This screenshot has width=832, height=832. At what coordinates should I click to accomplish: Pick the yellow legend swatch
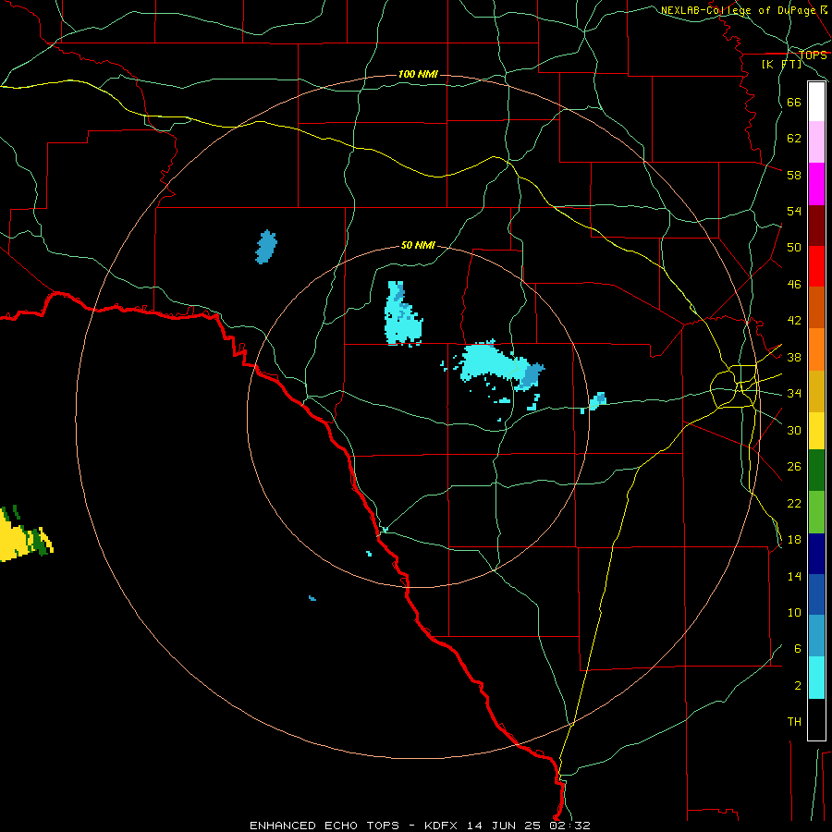tap(816, 431)
